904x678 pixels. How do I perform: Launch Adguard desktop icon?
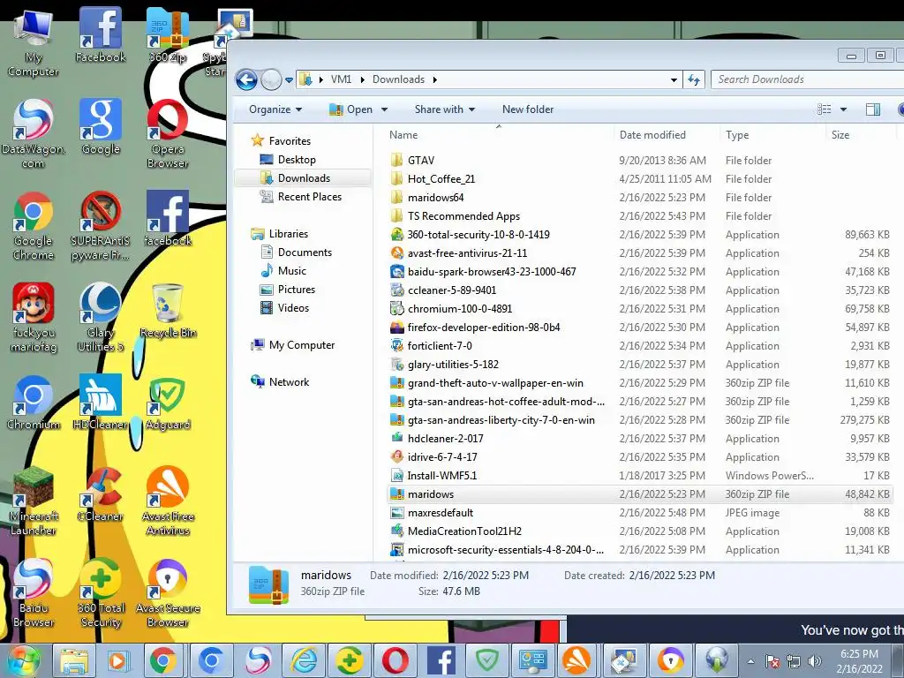click(167, 403)
